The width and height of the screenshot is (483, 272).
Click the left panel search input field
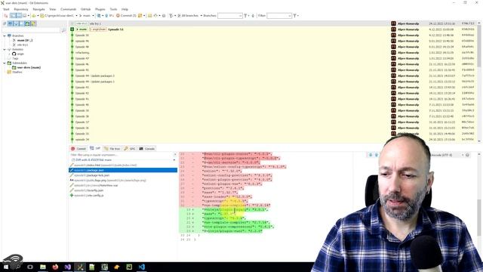pyautogui.click(x=31, y=30)
